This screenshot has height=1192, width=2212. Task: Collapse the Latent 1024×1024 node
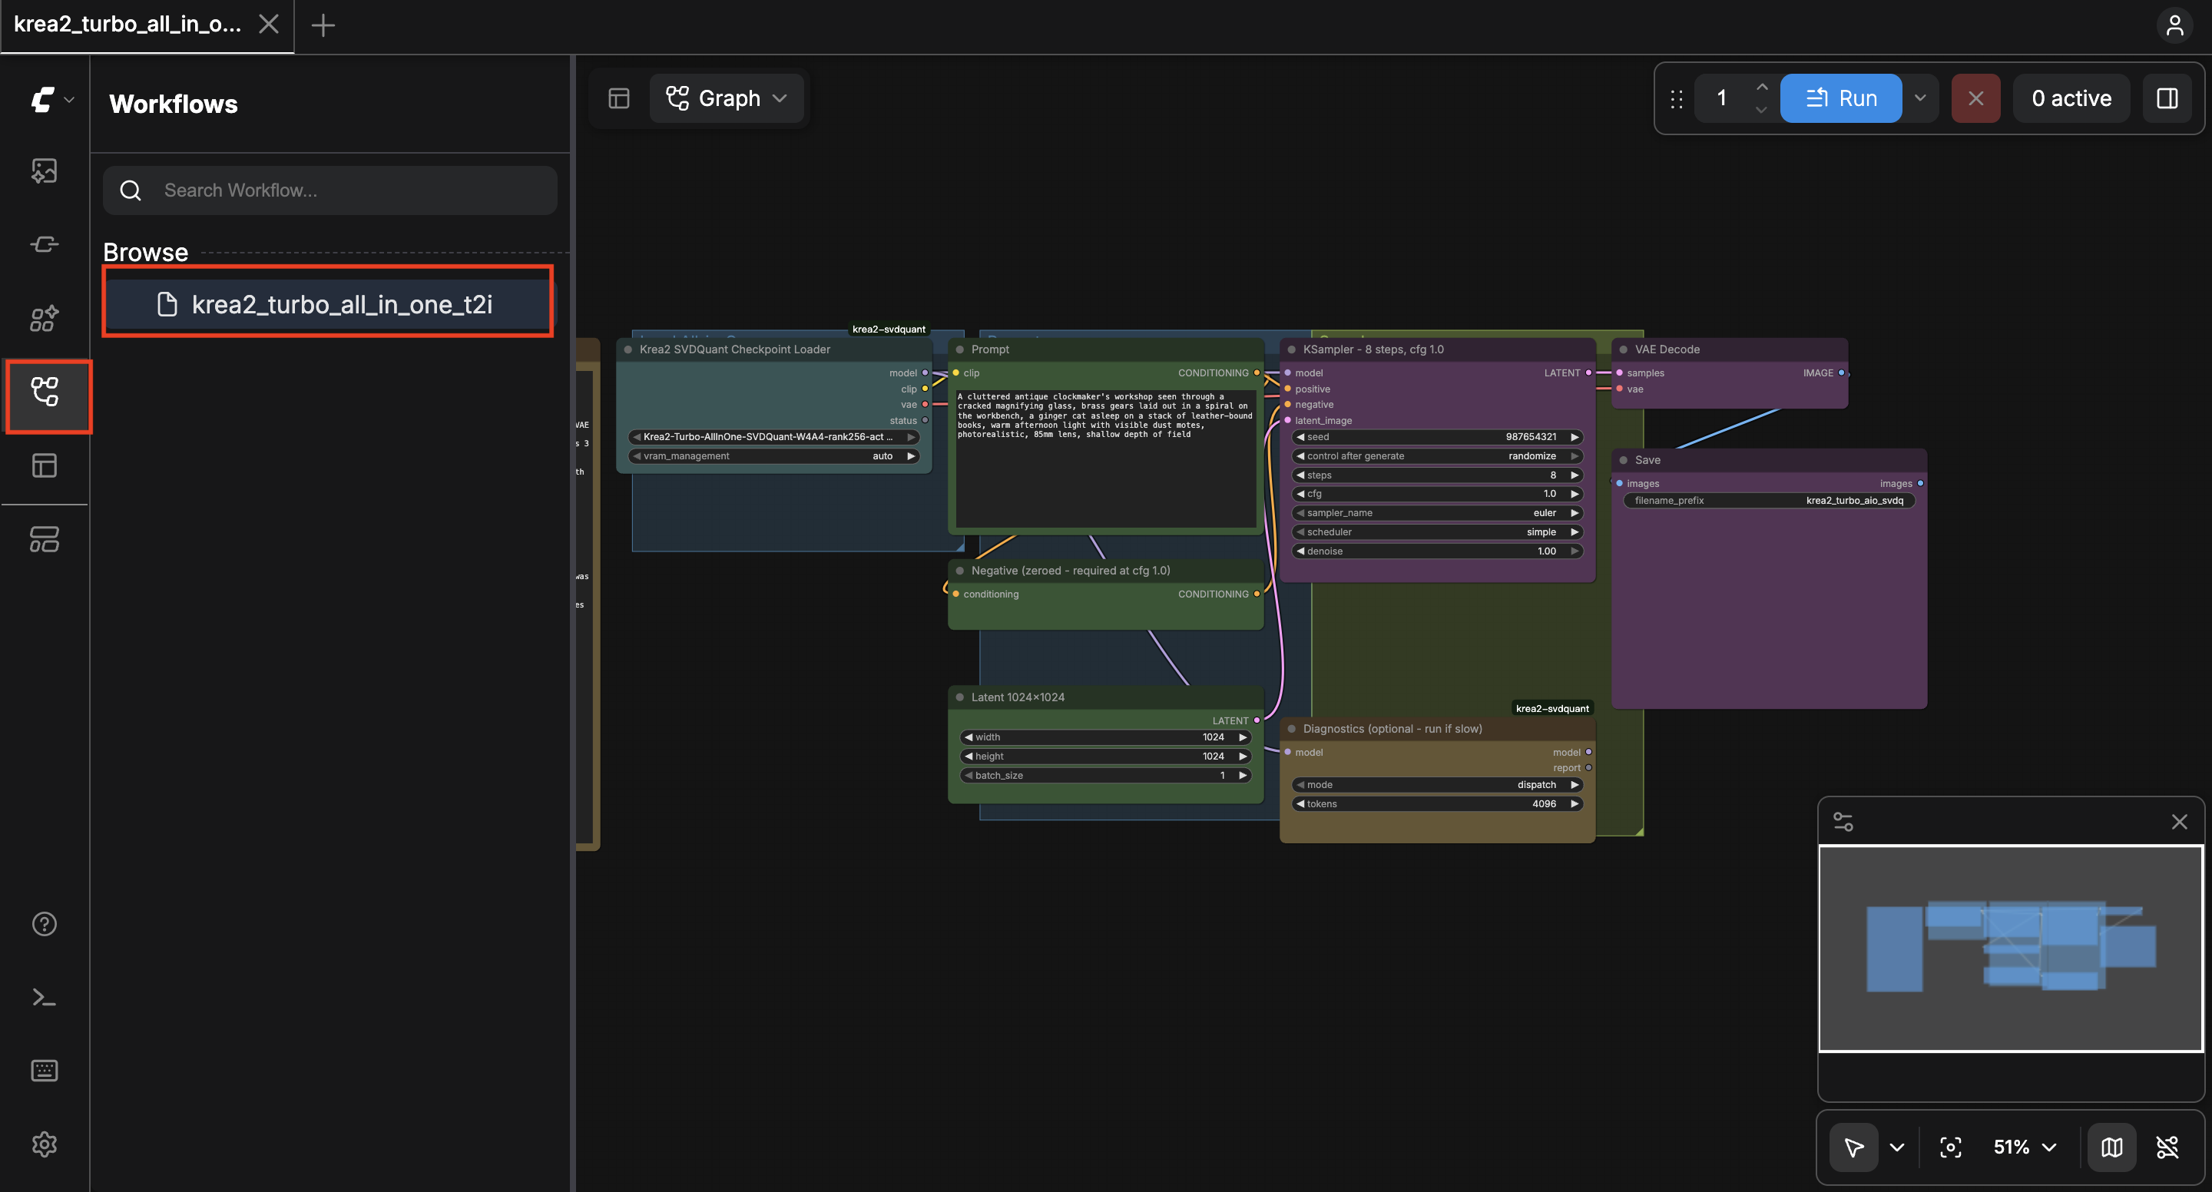960,697
